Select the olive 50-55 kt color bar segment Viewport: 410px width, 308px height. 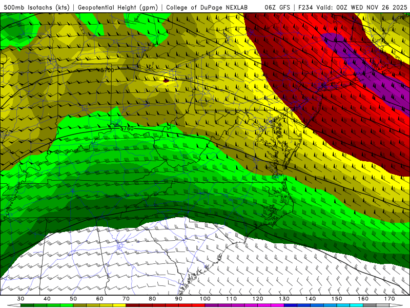coord(80,305)
